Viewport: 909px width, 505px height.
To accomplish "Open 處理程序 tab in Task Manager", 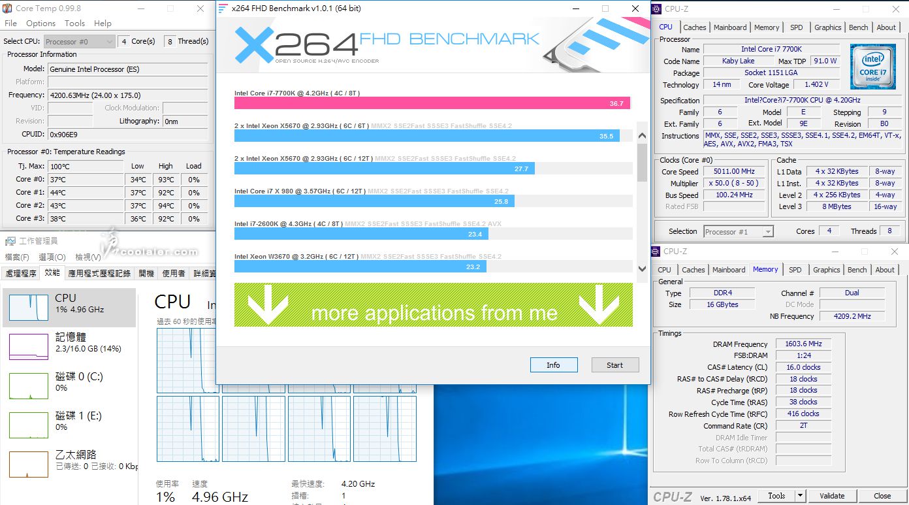I will click(x=20, y=274).
